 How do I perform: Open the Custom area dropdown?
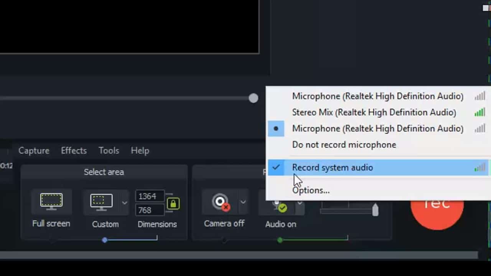124,202
